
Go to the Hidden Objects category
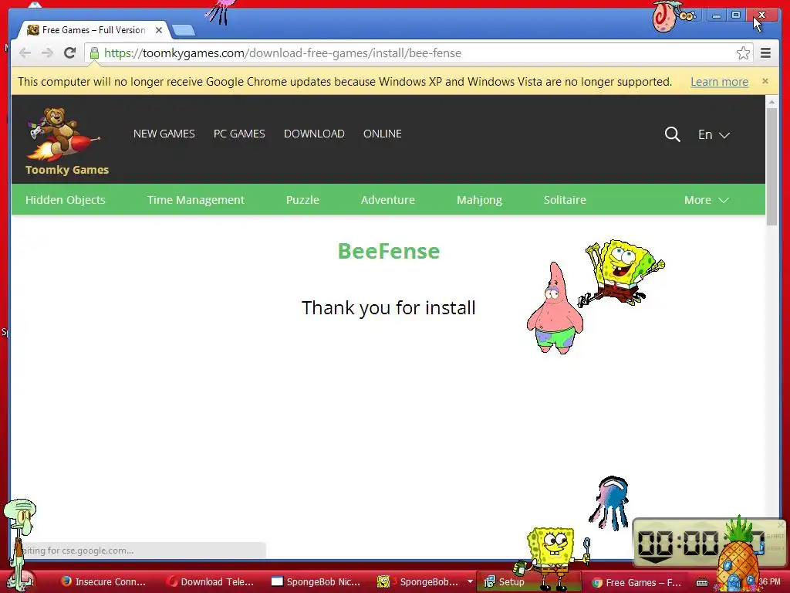[x=66, y=200]
